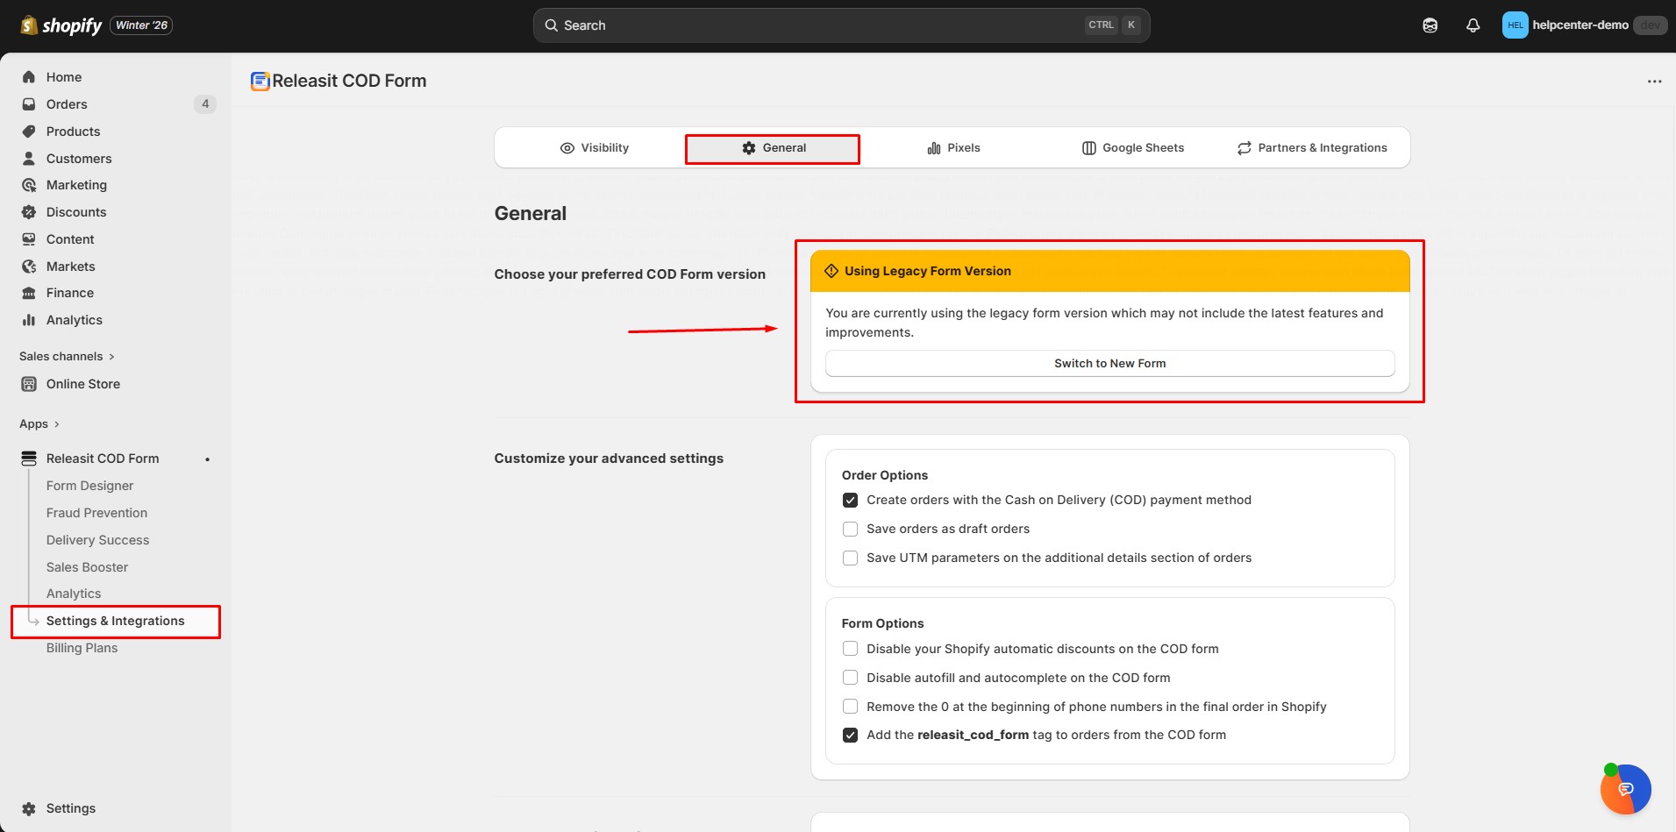
Task: Uncheck Add releasit_cod_form tag checkbox
Action: pyautogui.click(x=850, y=736)
